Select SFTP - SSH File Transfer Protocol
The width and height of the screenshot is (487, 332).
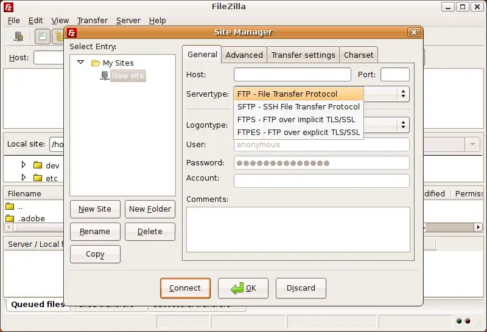(298, 107)
